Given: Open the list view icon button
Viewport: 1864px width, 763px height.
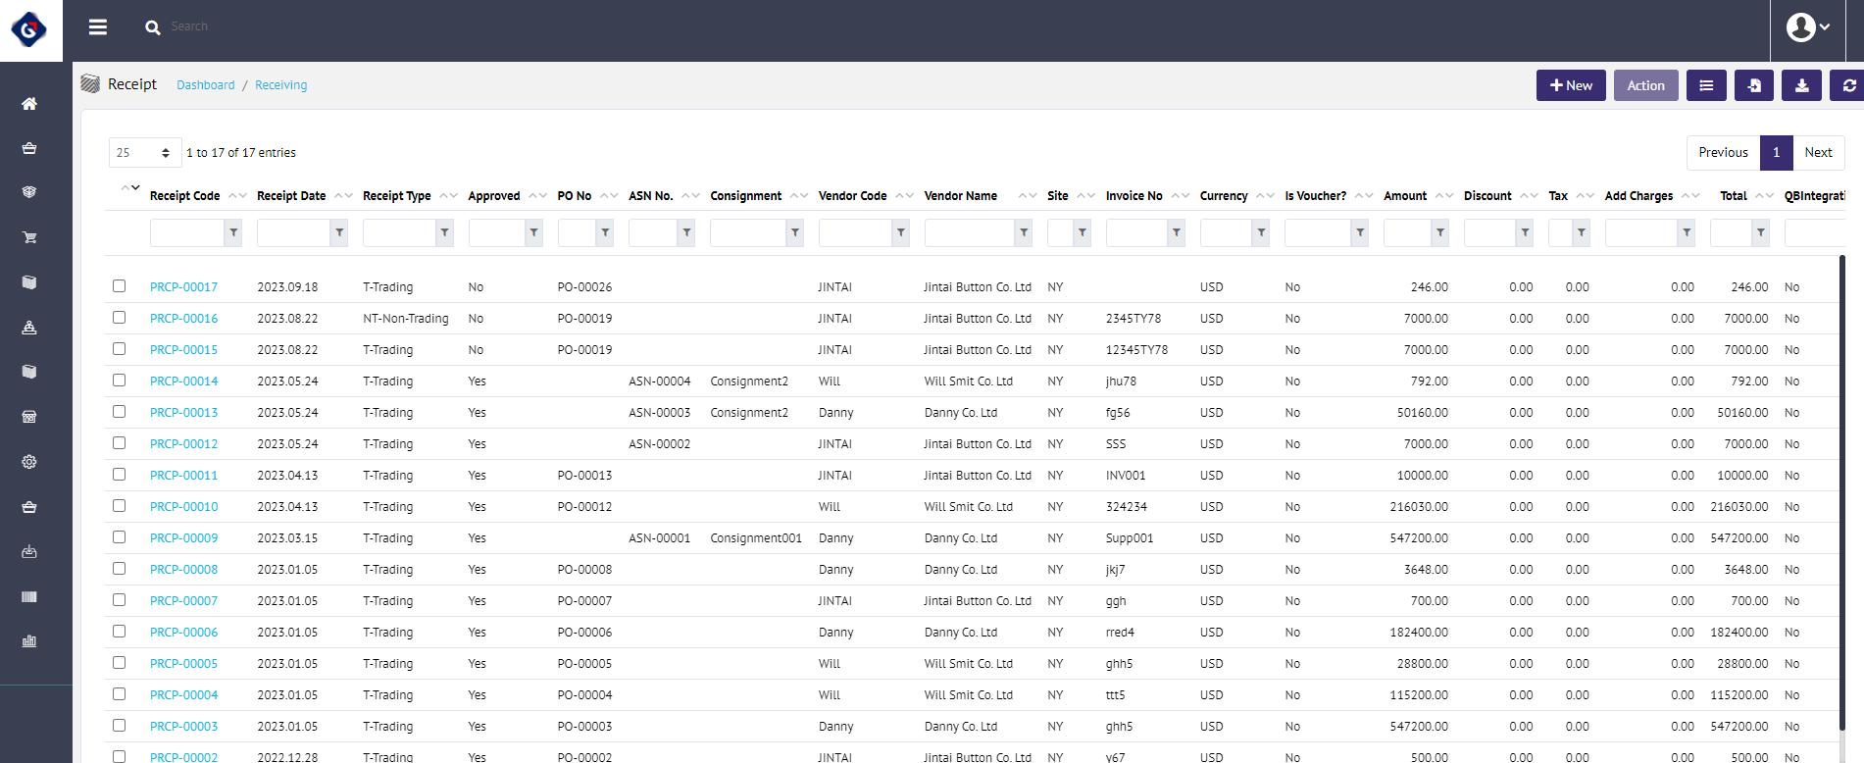Looking at the screenshot, I should pos(1706,85).
